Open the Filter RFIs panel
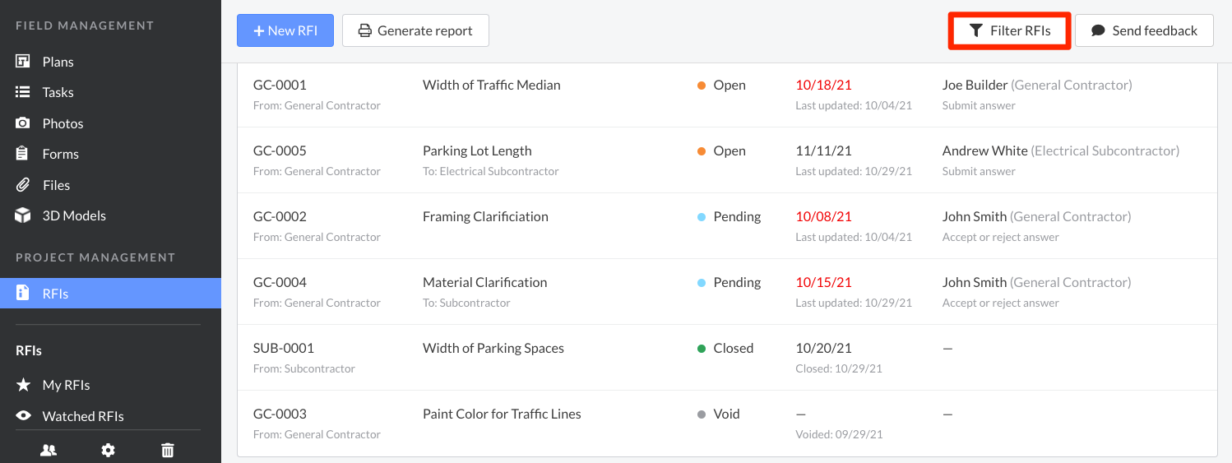Image resolution: width=1232 pixels, height=463 pixels. pos(1009,30)
